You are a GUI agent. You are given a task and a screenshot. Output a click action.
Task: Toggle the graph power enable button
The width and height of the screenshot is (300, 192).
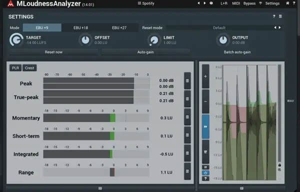point(205,173)
